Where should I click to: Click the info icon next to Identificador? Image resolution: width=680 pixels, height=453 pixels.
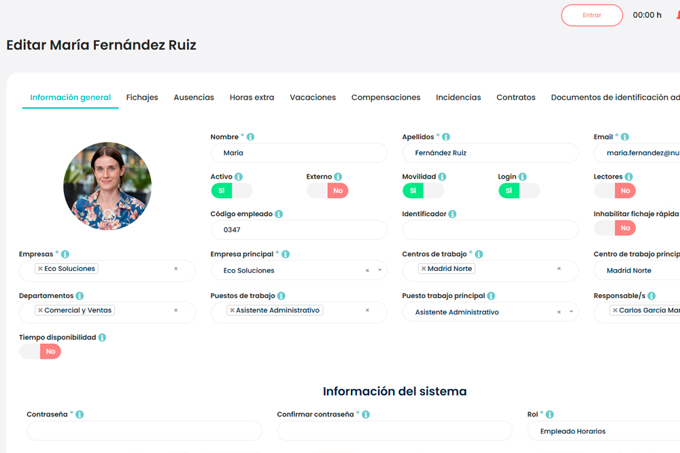452,214
